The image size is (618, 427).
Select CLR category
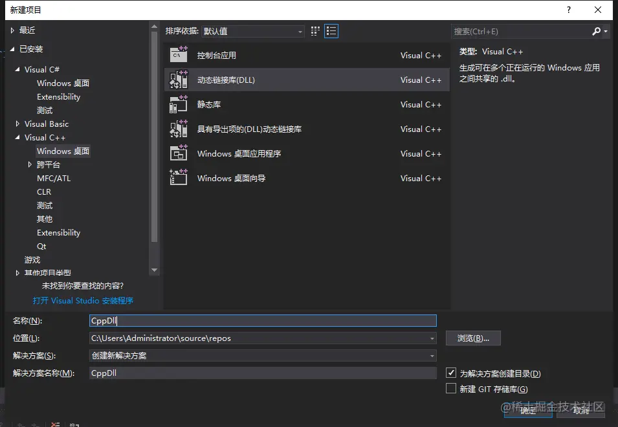44,192
